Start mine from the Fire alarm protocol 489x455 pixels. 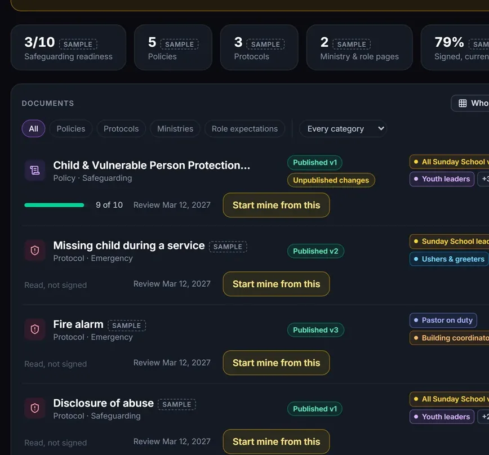(276, 363)
